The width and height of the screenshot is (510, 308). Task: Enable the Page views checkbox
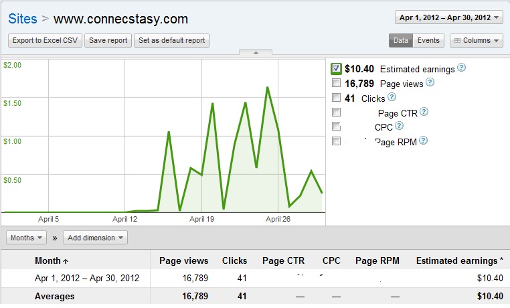pos(336,83)
